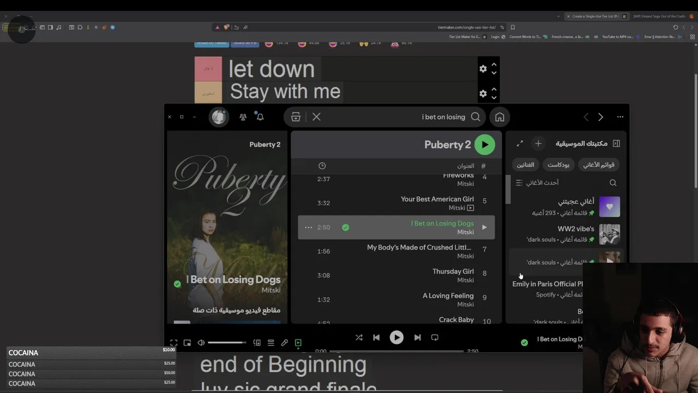This screenshot has height=393, width=698.
Task: Adjust the Spotify volume slider
Action: click(227, 343)
